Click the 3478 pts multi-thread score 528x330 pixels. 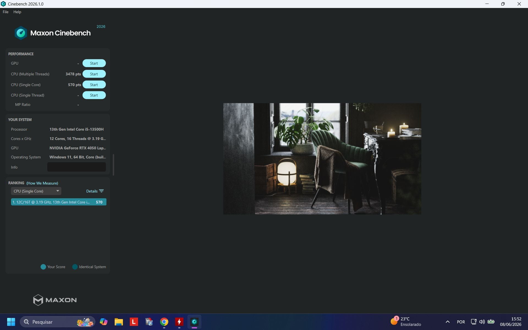click(73, 74)
